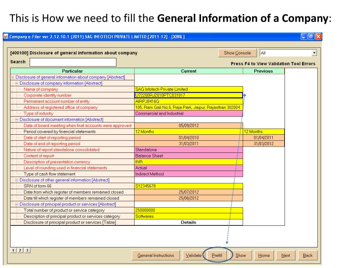358x268 pixels.
Task: Select the 'INR' currency cell
Action: pos(188,162)
